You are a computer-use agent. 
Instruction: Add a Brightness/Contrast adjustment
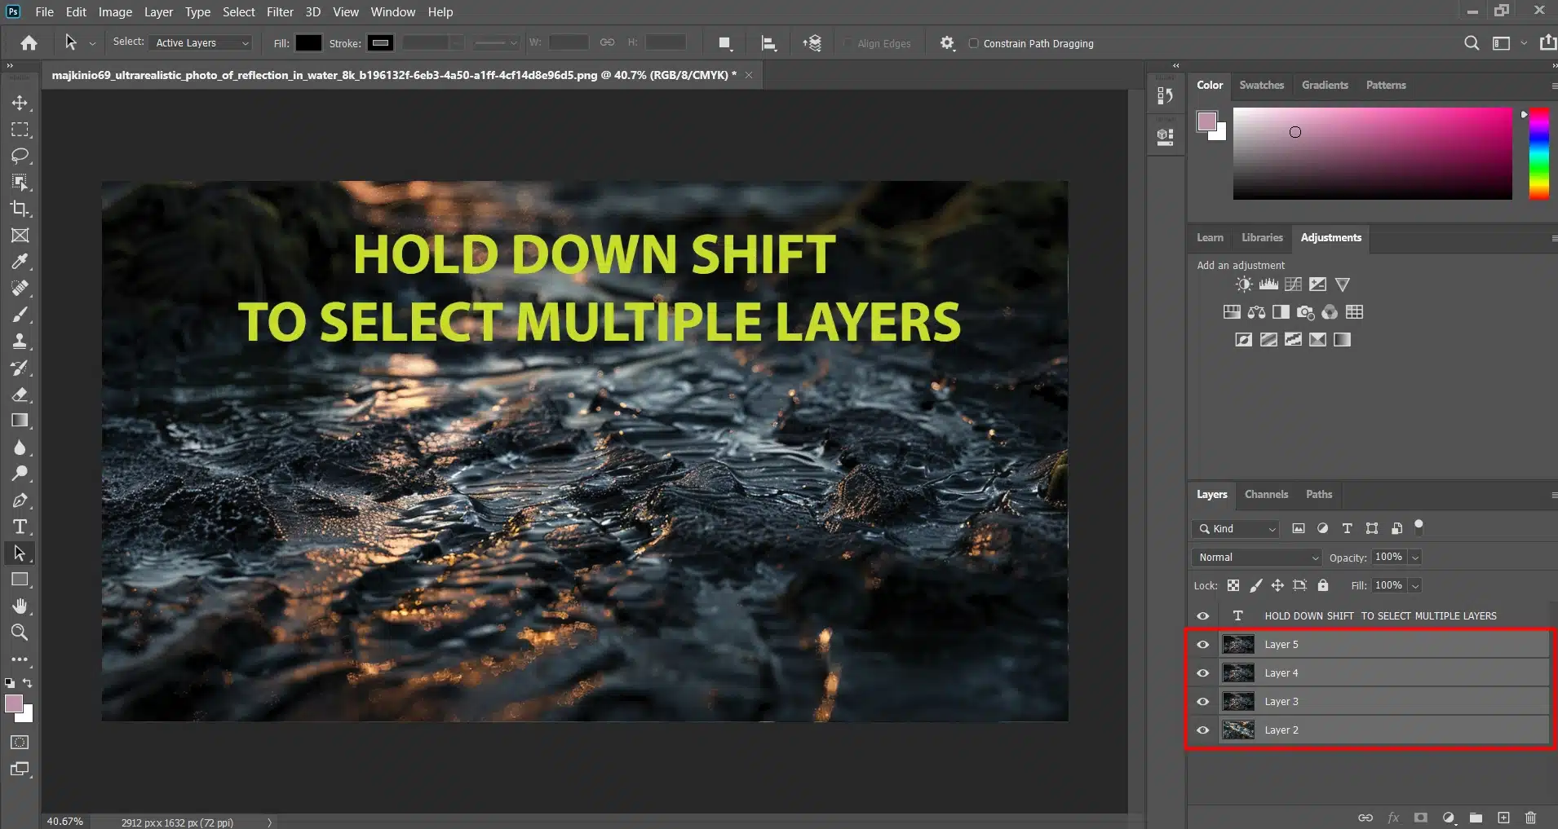[x=1244, y=284]
